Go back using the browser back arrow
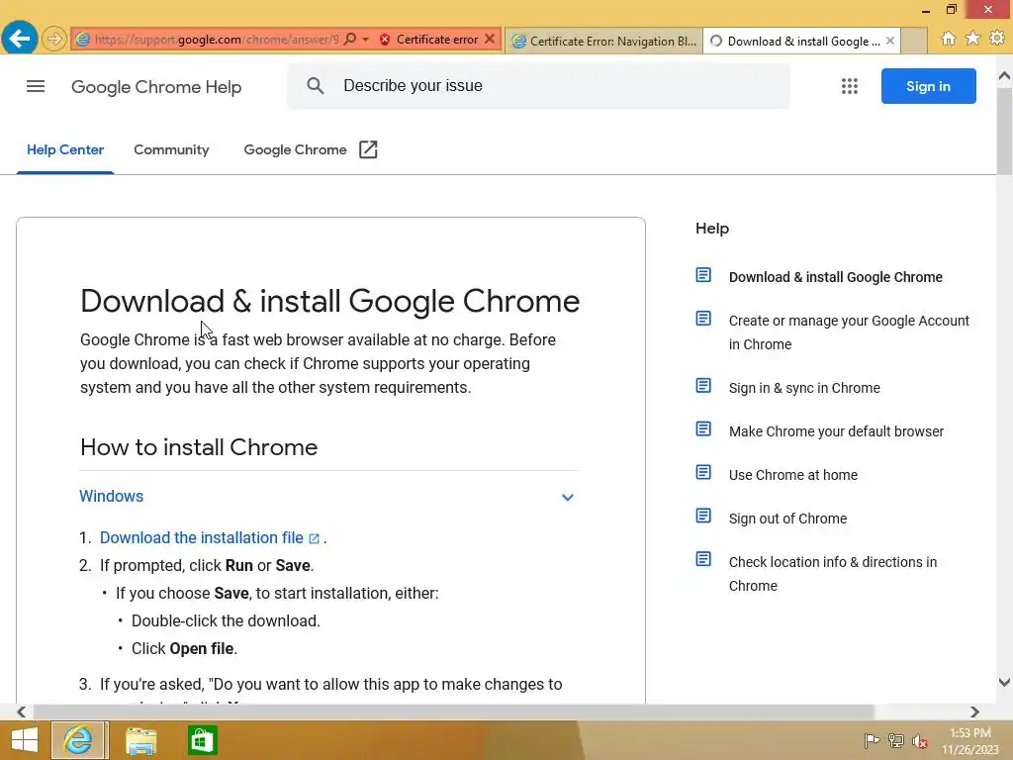Screen dimensions: 1013x760 [20, 39]
